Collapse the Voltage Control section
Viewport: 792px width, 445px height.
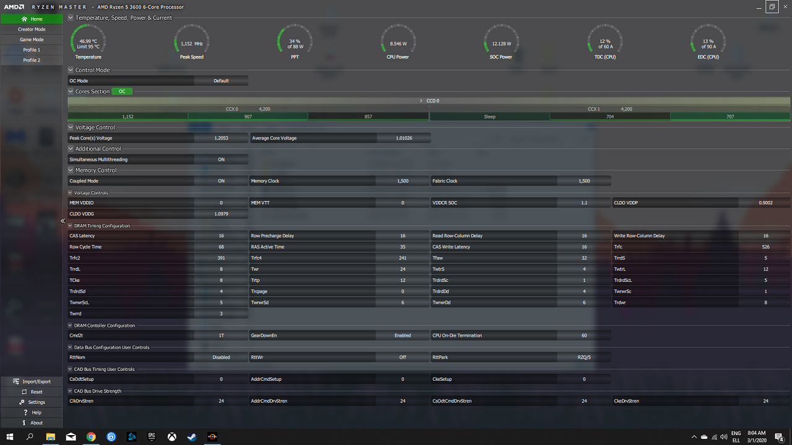pos(71,127)
